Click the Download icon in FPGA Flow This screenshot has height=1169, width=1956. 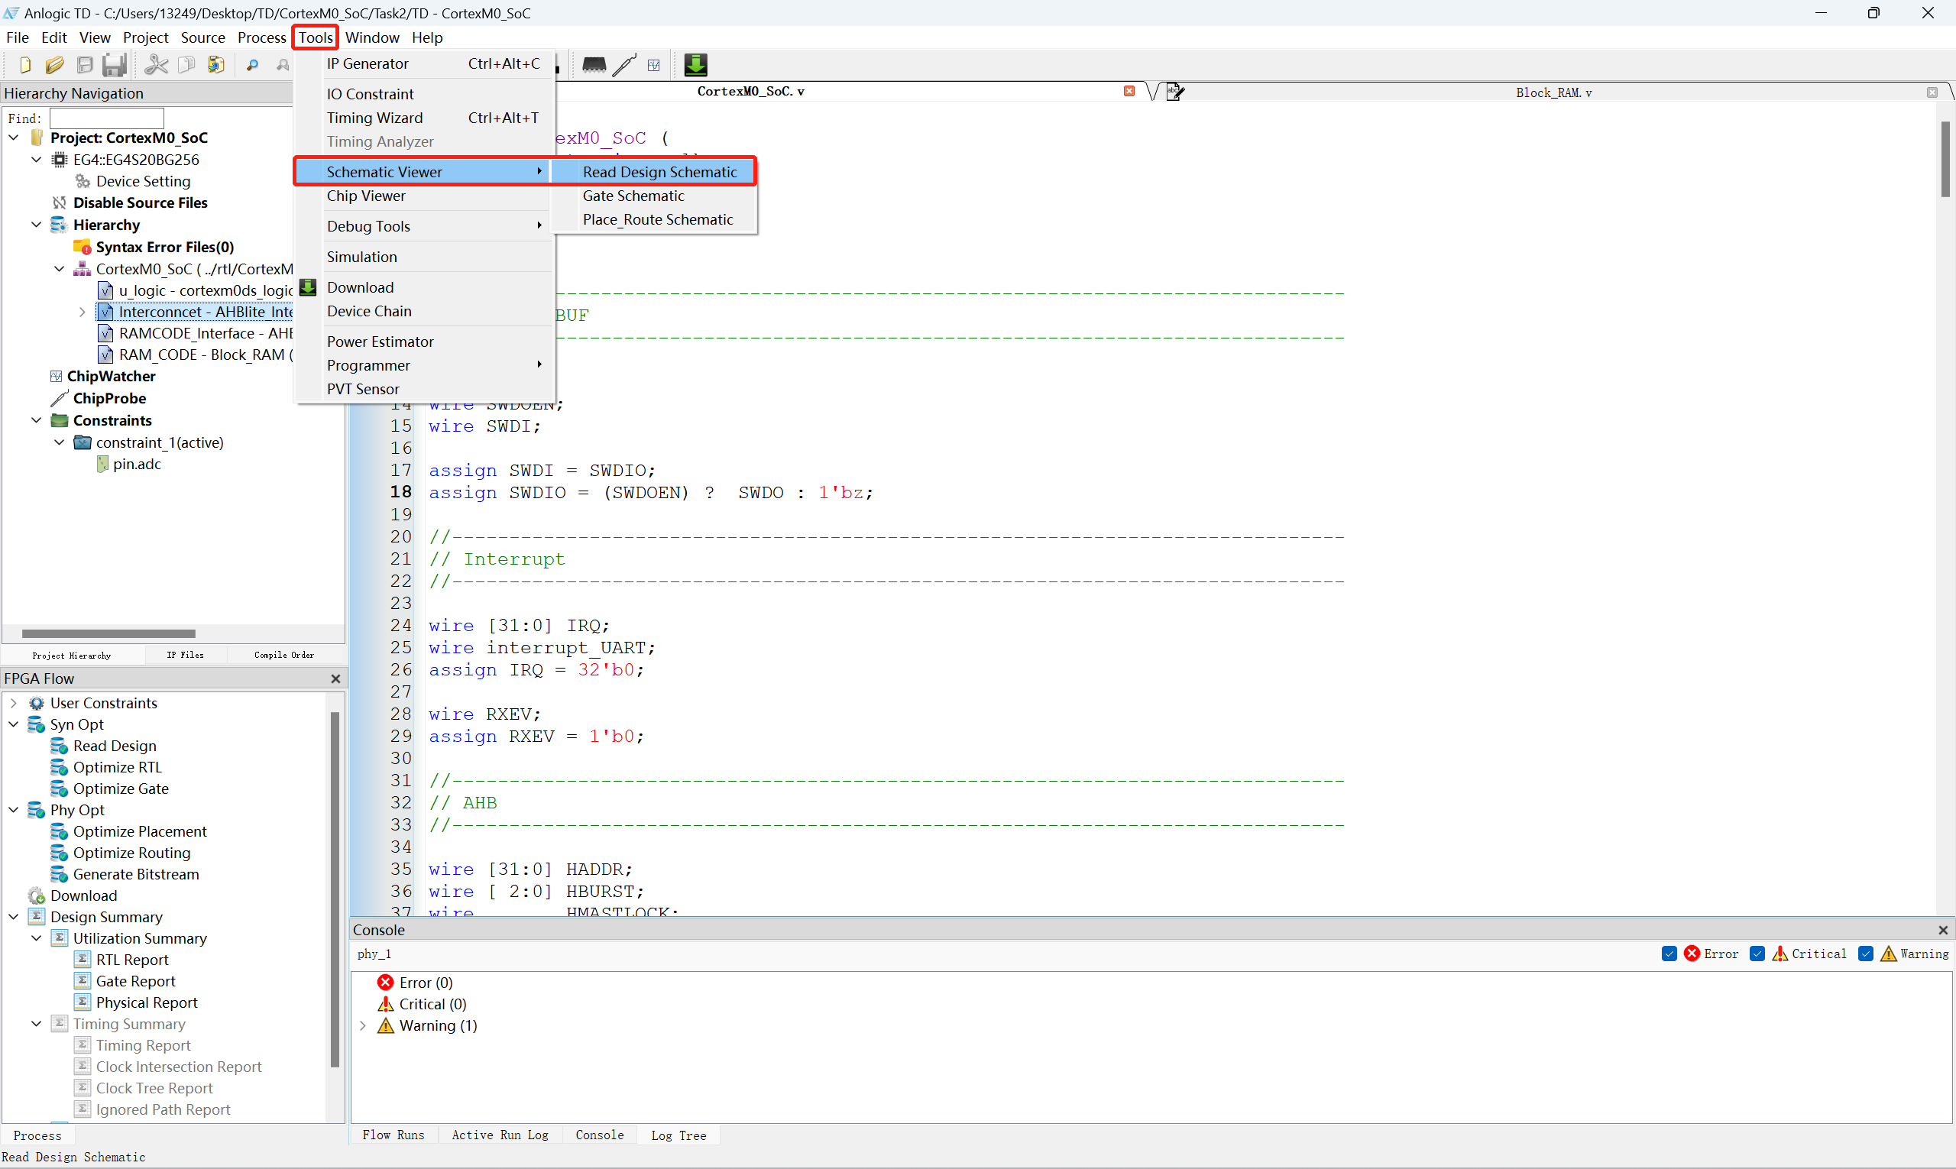[36, 895]
